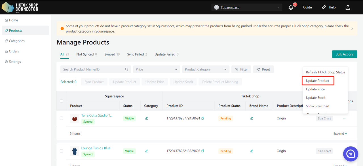Switch to the Update Failed tab

pos(166,54)
